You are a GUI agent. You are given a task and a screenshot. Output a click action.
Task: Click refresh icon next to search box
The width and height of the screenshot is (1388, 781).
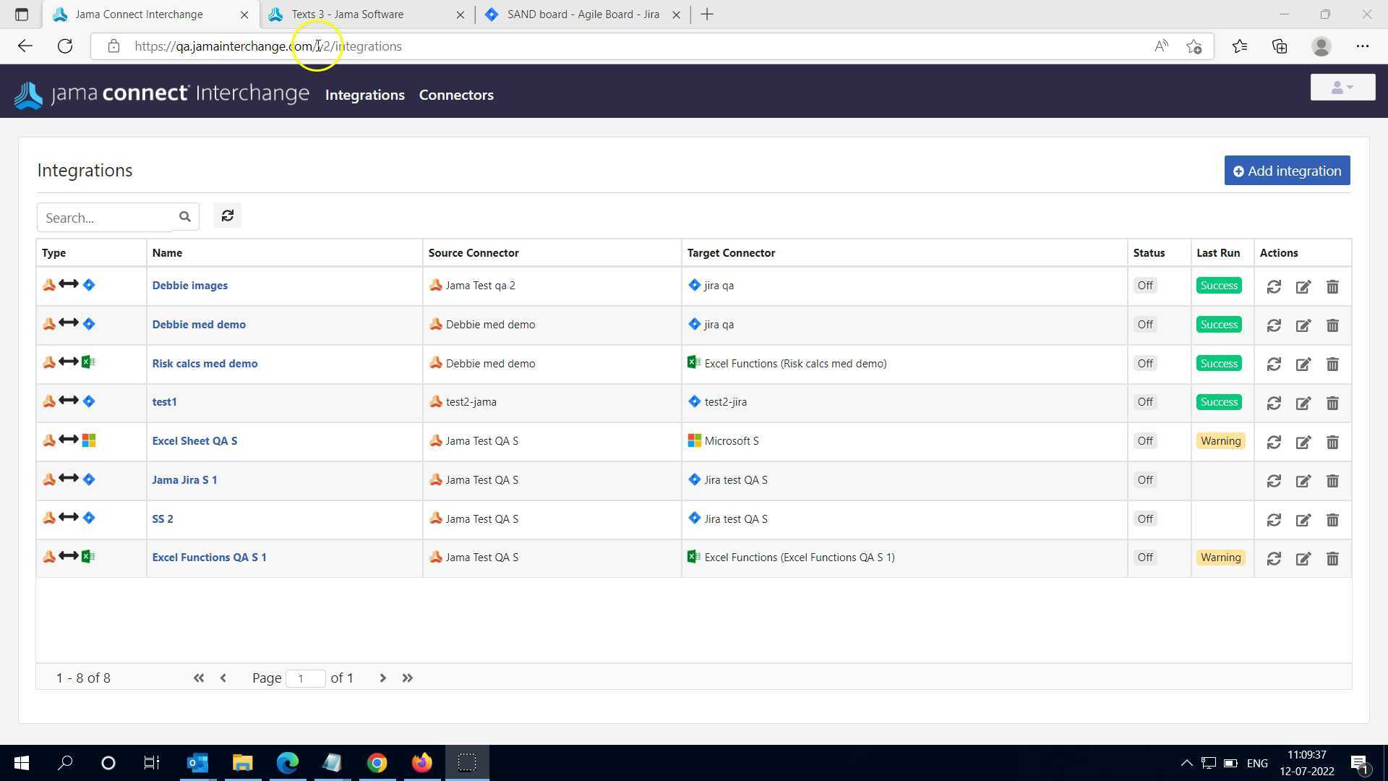(227, 216)
